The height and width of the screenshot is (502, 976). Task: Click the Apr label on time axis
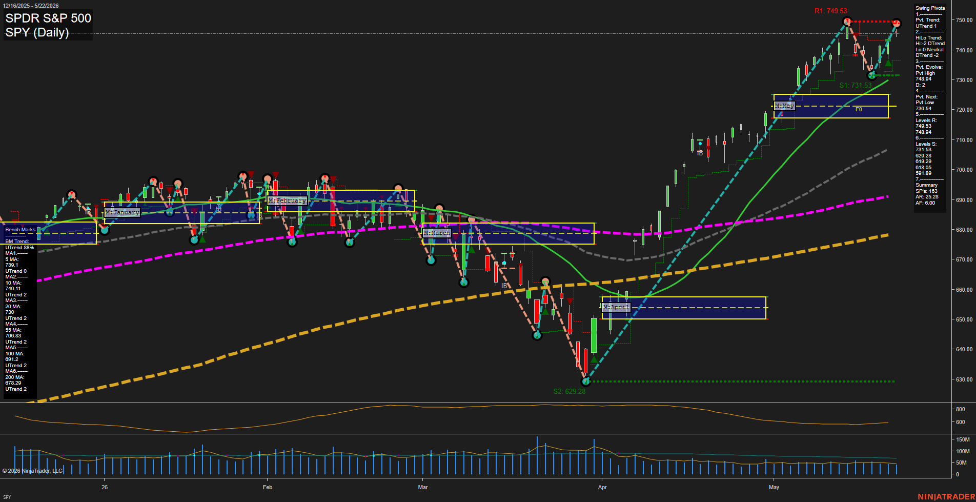click(x=602, y=487)
